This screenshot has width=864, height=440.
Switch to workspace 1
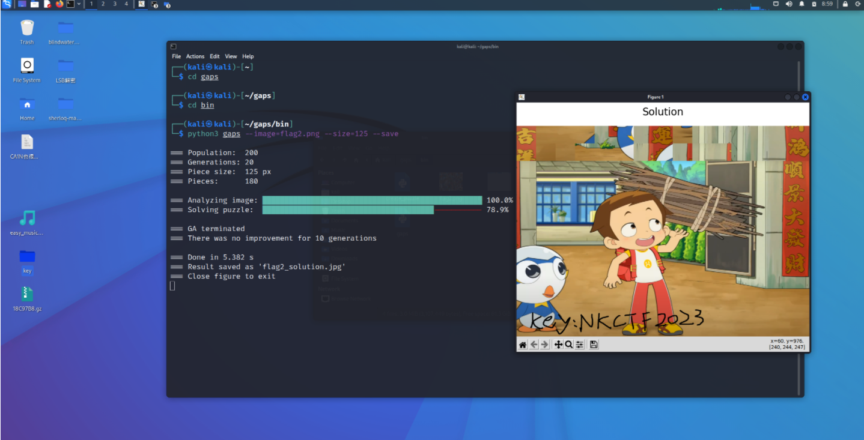(x=91, y=4)
